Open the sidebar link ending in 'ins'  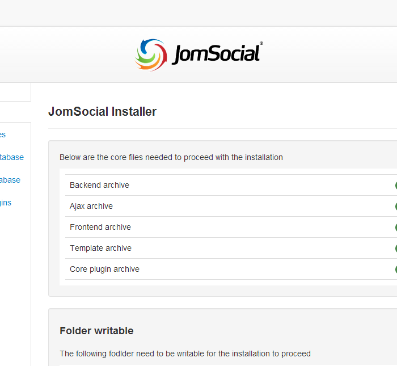[x=6, y=203]
